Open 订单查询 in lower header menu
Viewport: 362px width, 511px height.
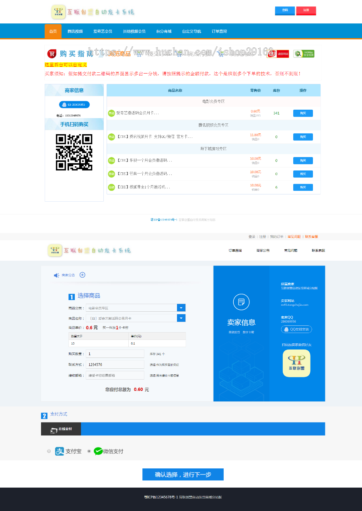tap(235, 251)
